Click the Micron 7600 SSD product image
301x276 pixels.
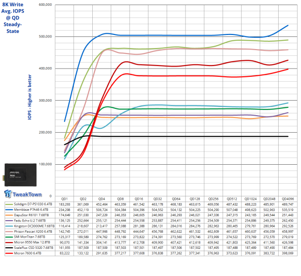[x=20, y=175]
